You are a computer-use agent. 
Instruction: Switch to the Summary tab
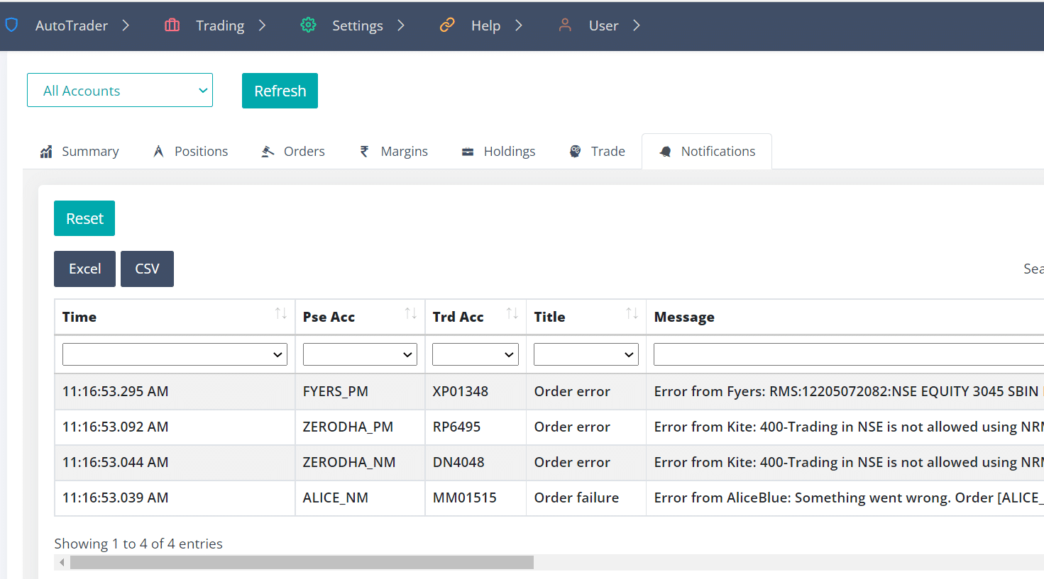click(x=79, y=152)
